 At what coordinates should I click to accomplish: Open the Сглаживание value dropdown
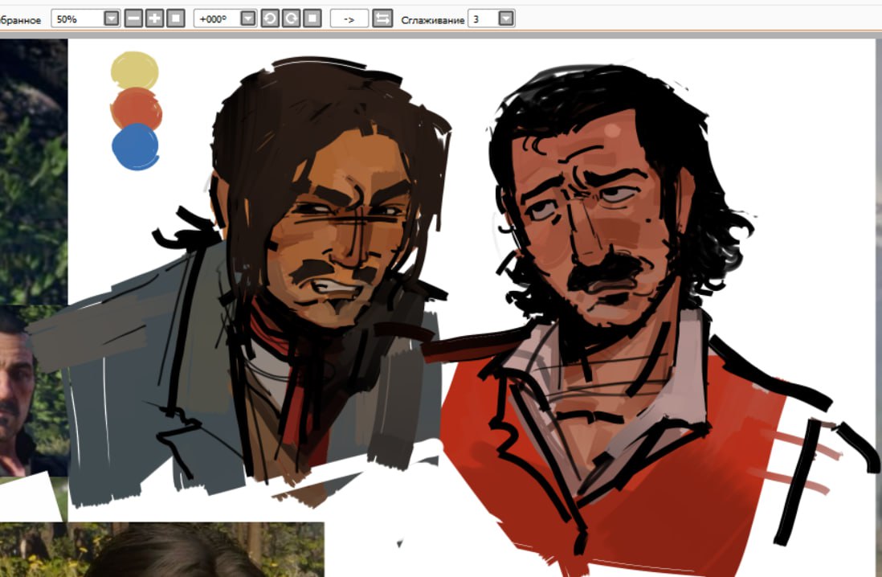(x=506, y=18)
